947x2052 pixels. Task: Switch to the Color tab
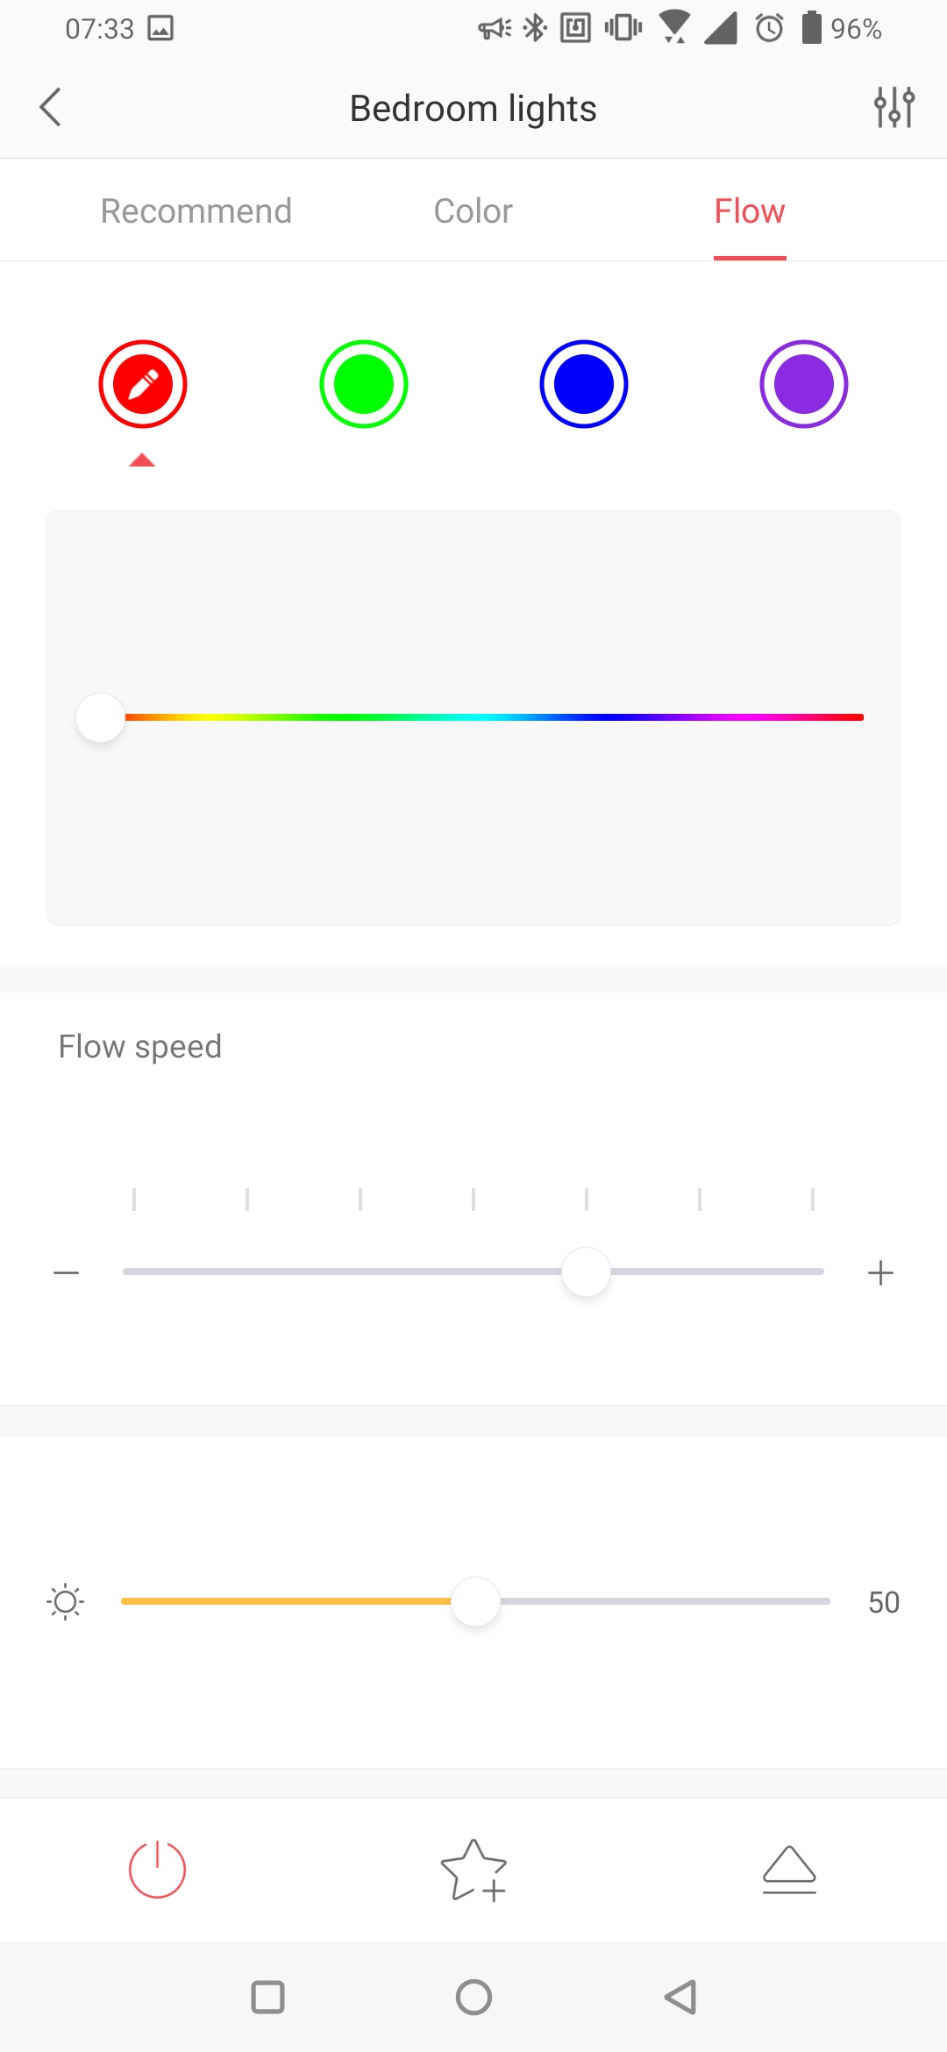(473, 211)
